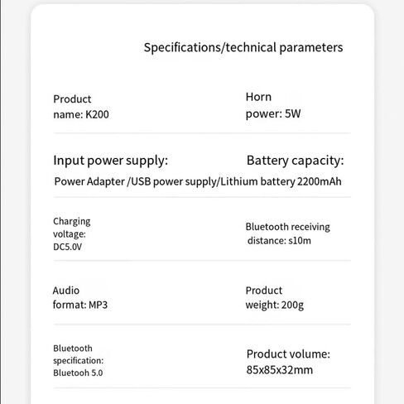Click the Lithium battery 2200mAh text
Screen dimensions: 404x404
click(281, 181)
